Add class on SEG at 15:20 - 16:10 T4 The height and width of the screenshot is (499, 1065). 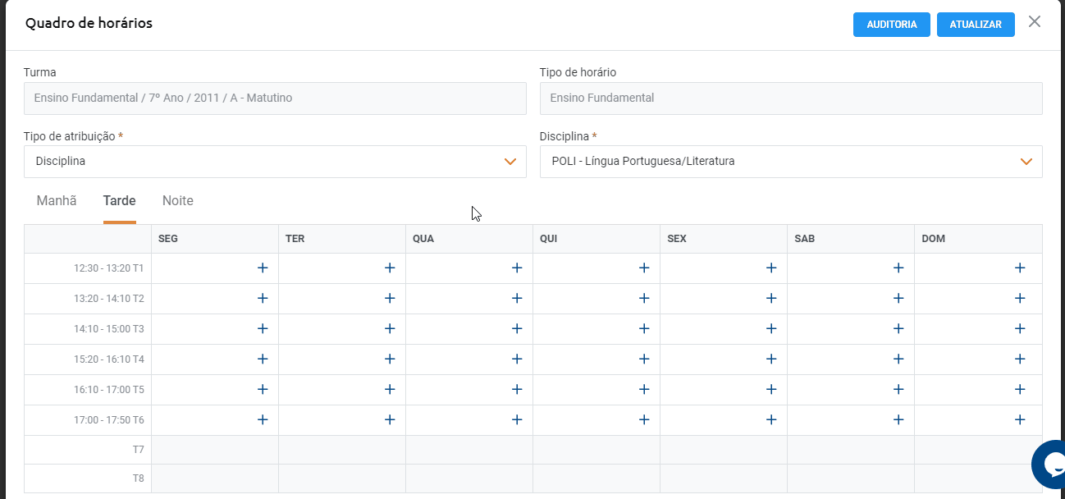click(x=263, y=359)
